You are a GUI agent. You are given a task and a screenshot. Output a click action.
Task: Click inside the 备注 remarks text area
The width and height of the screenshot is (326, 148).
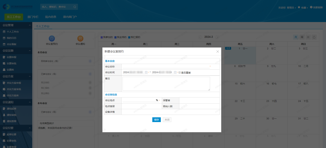[x=166, y=84]
